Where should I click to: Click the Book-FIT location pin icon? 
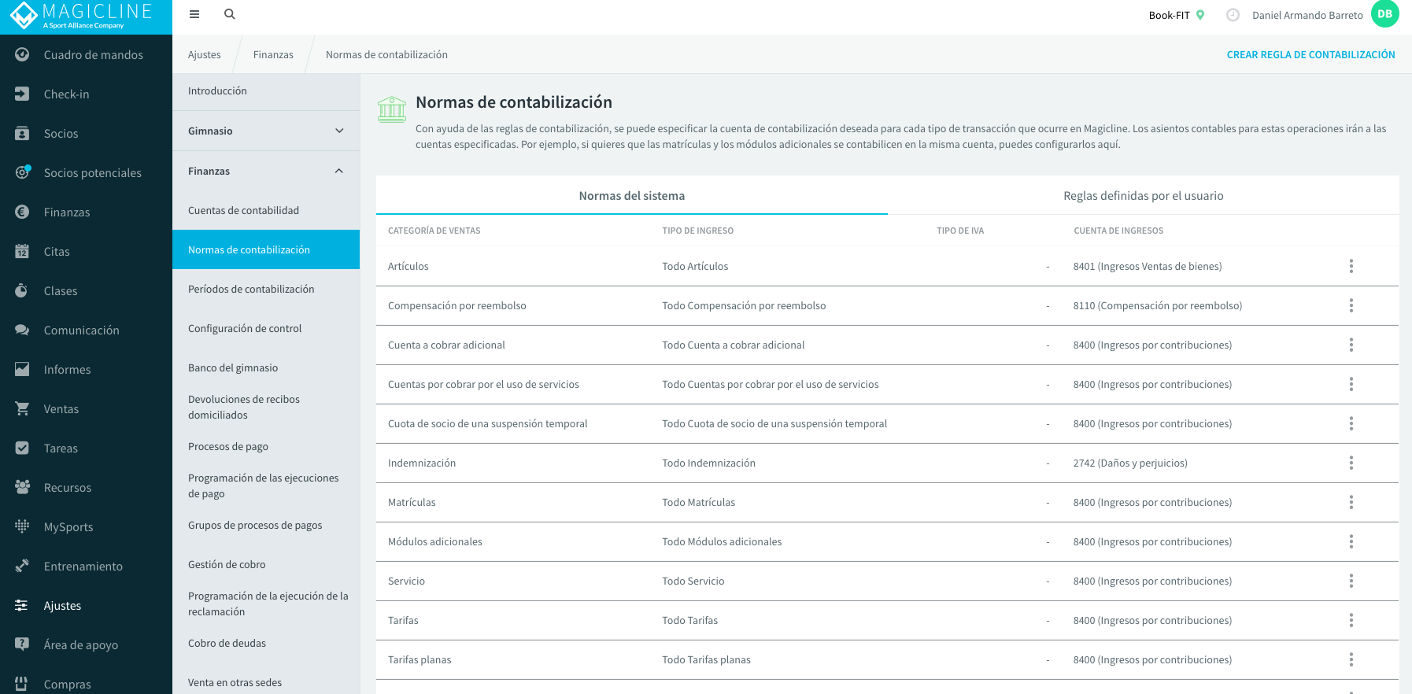tap(1200, 15)
